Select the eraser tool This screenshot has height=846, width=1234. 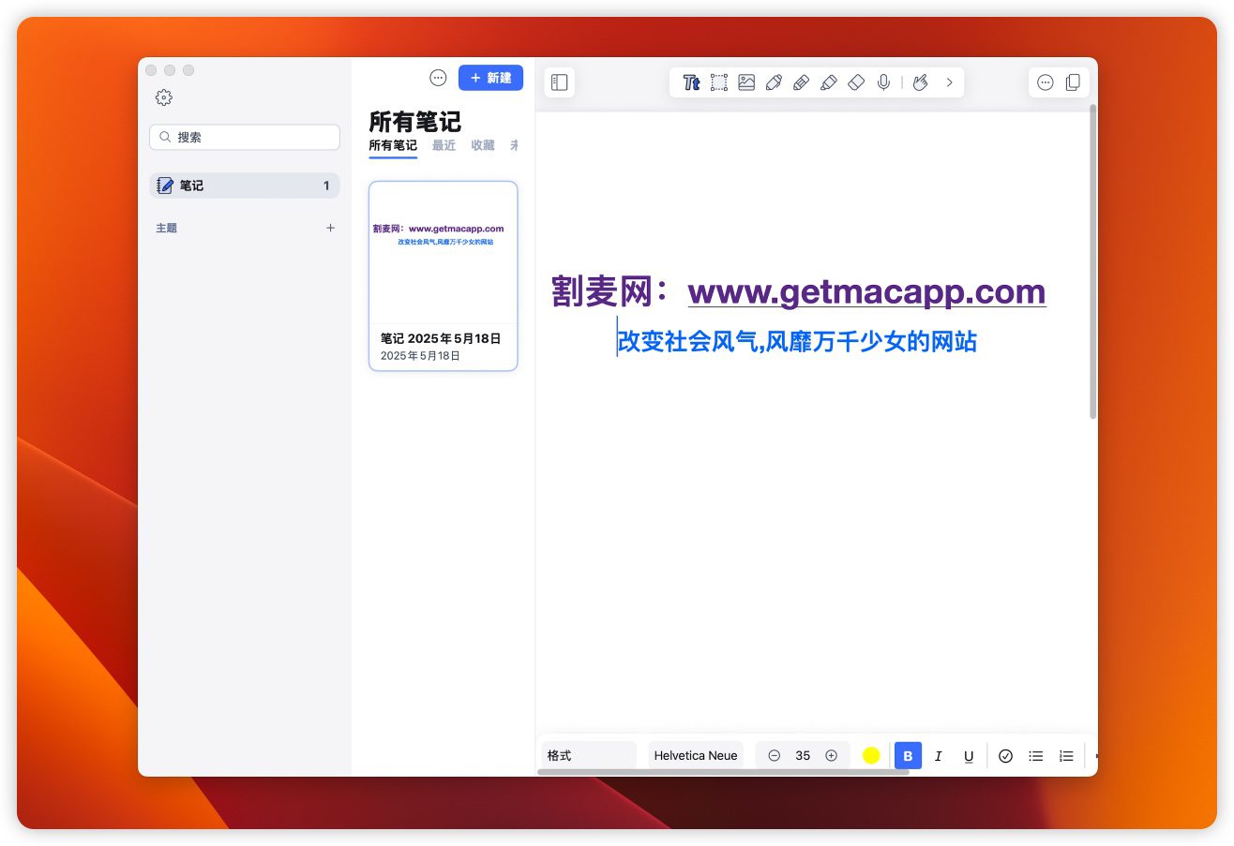(x=855, y=82)
